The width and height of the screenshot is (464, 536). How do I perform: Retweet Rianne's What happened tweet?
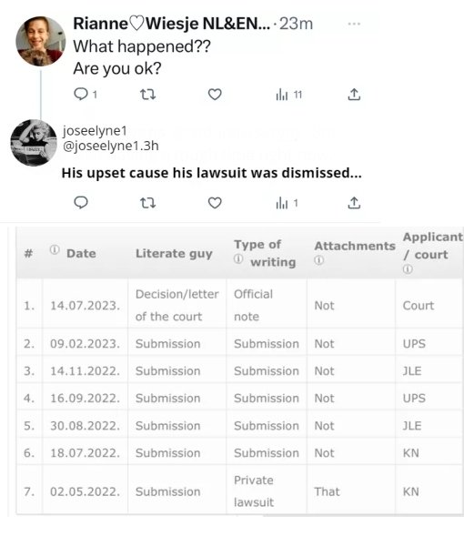(x=148, y=94)
